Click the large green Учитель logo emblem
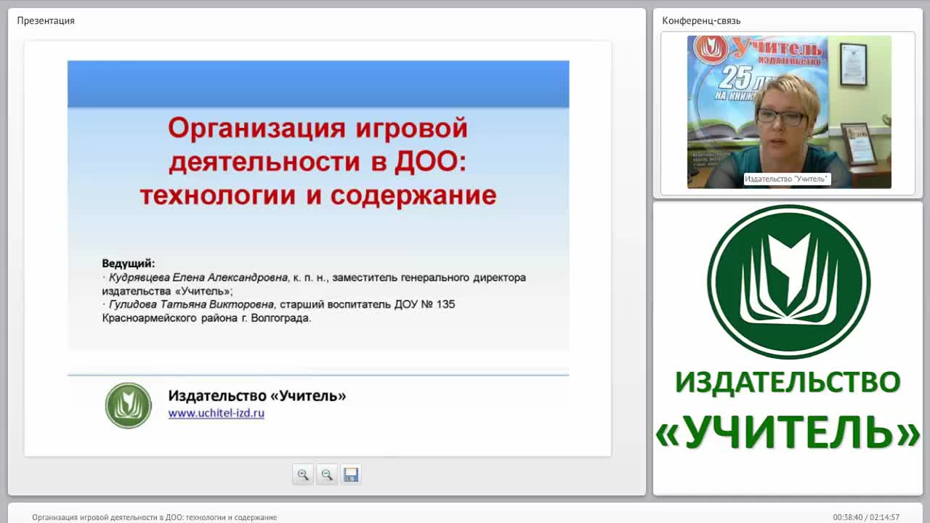Screen dimensions: 930x523 [788, 281]
